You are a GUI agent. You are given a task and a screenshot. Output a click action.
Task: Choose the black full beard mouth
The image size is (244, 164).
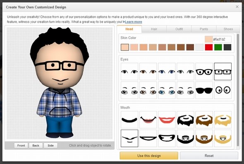pyautogui.click(x=185, y=120)
